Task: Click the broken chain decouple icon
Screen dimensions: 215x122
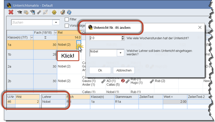Action: pos(45,12)
